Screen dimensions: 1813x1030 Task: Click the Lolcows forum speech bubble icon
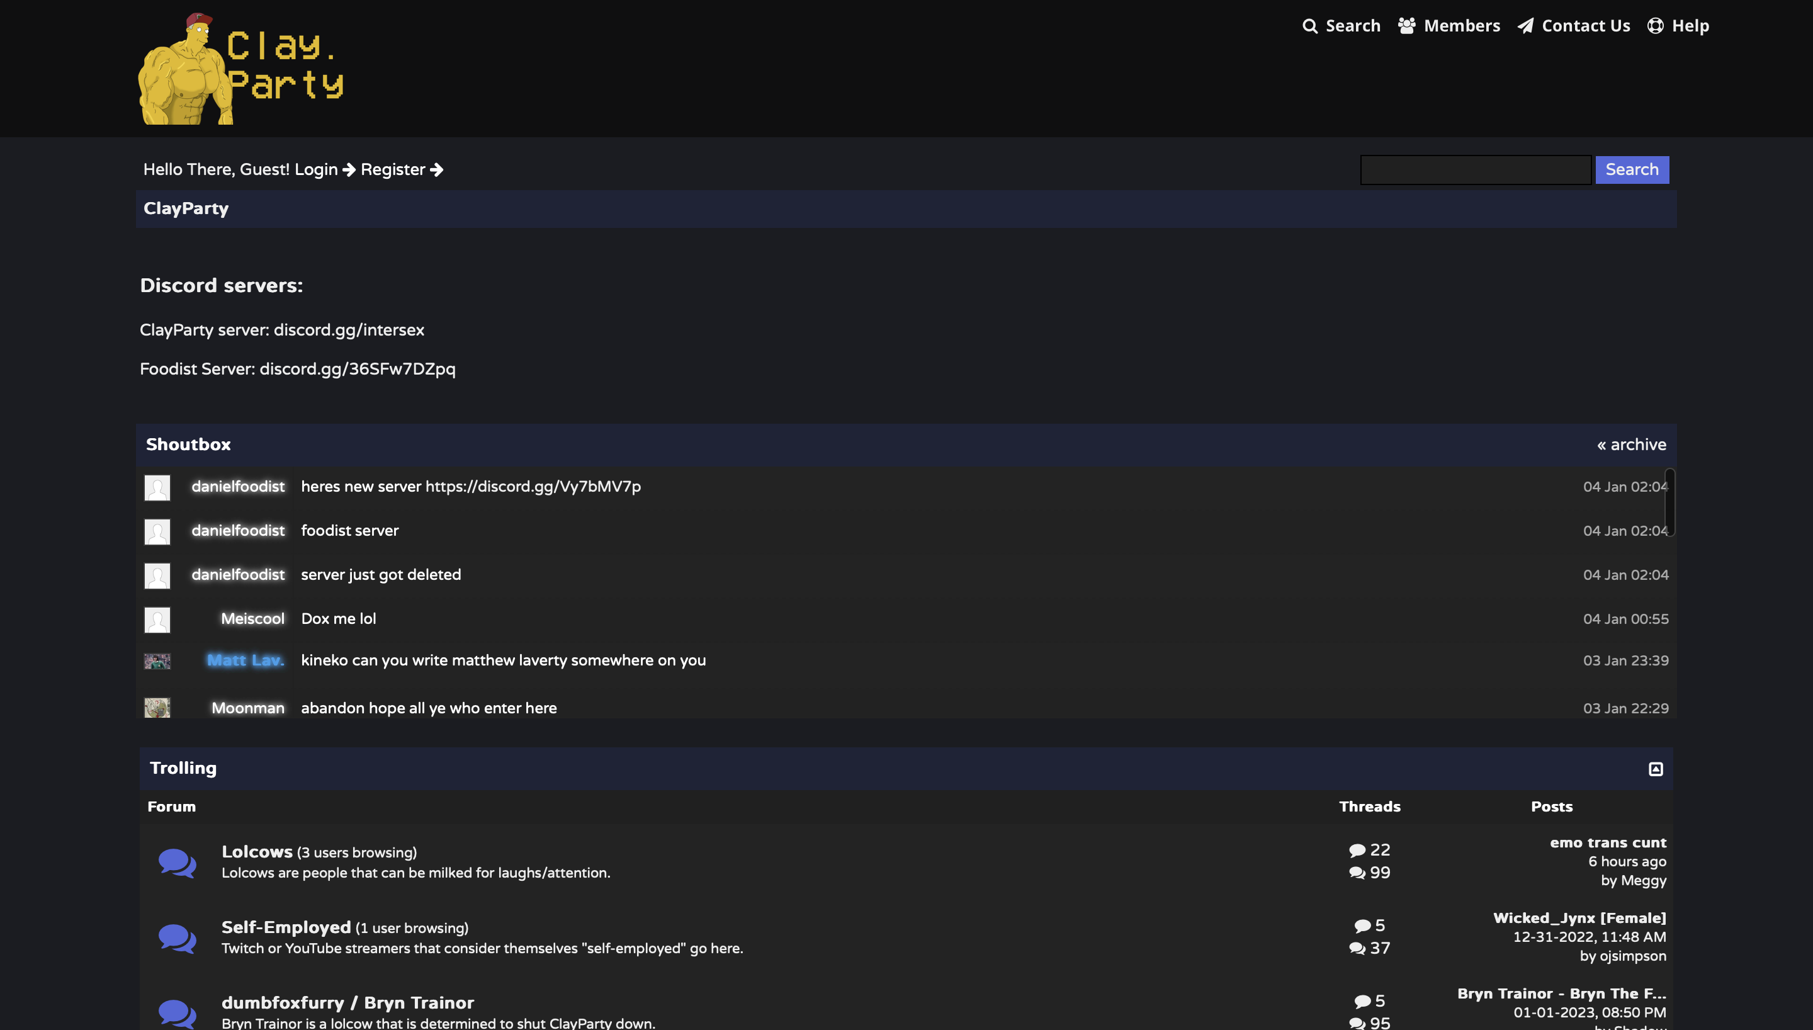click(177, 863)
